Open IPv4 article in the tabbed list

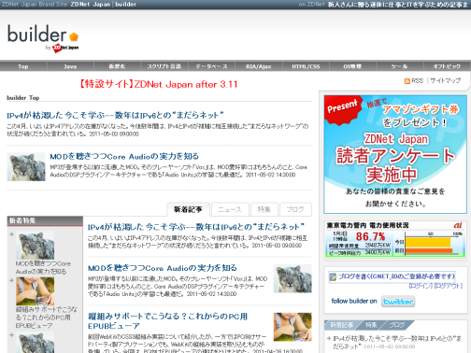(x=196, y=227)
